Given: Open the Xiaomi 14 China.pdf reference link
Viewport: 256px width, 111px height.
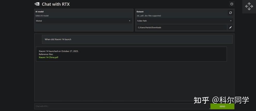Looking at the screenshot, I should pyautogui.click(x=49, y=57).
